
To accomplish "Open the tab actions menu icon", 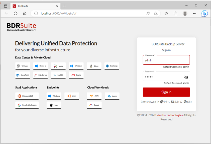I will pyautogui.click(x=6, y=6).
